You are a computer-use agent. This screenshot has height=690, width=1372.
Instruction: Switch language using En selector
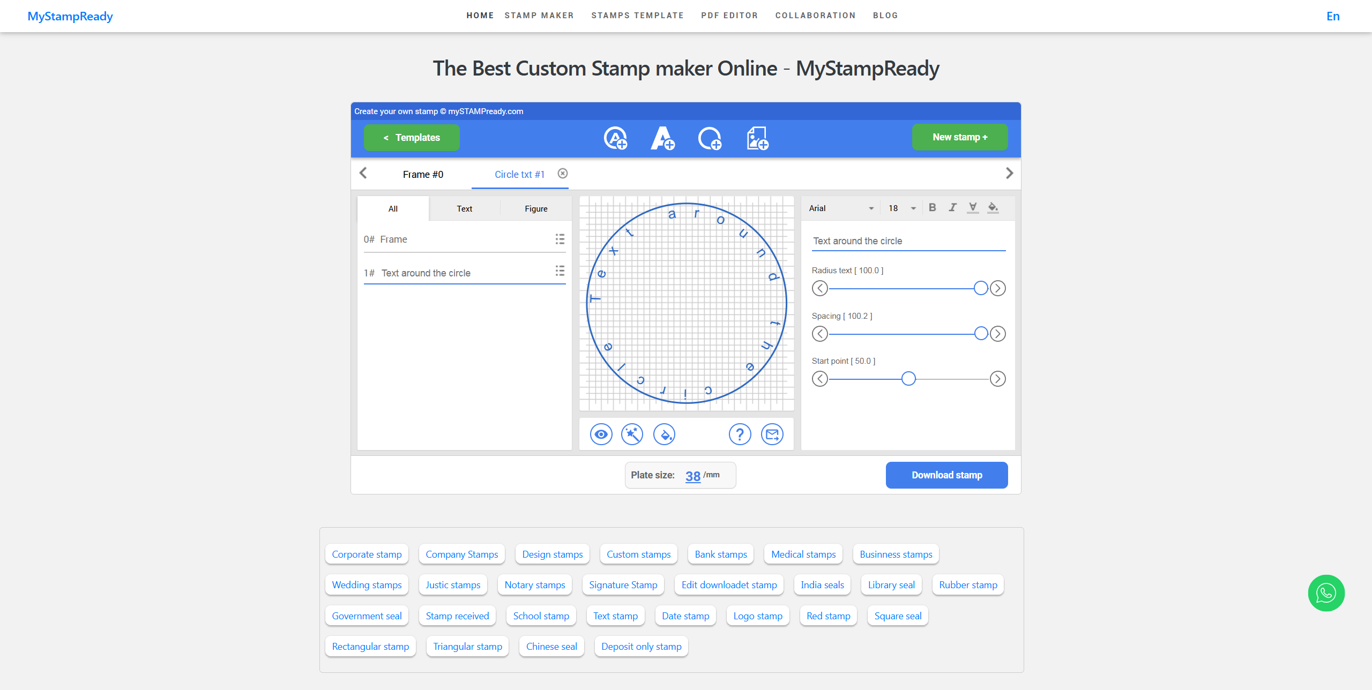pyautogui.click(x=1333, y=17)
